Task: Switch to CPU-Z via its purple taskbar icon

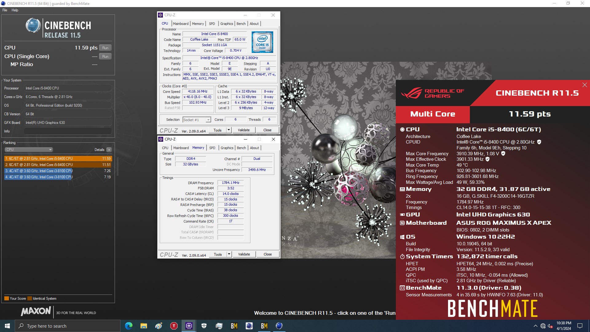Action: tap(189, 326)
